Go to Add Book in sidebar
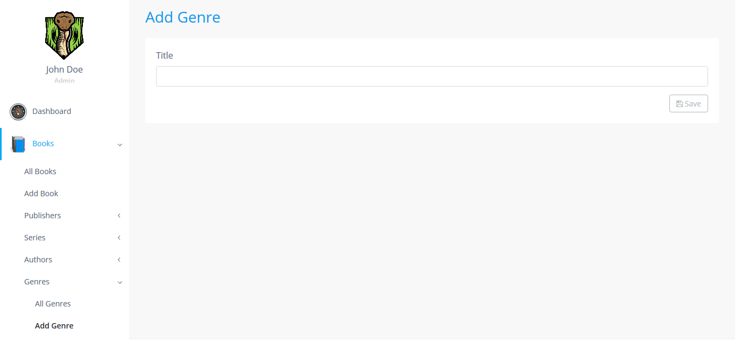Image resolution: width=735 pixels, height=343 pixels. click(41, 194)
